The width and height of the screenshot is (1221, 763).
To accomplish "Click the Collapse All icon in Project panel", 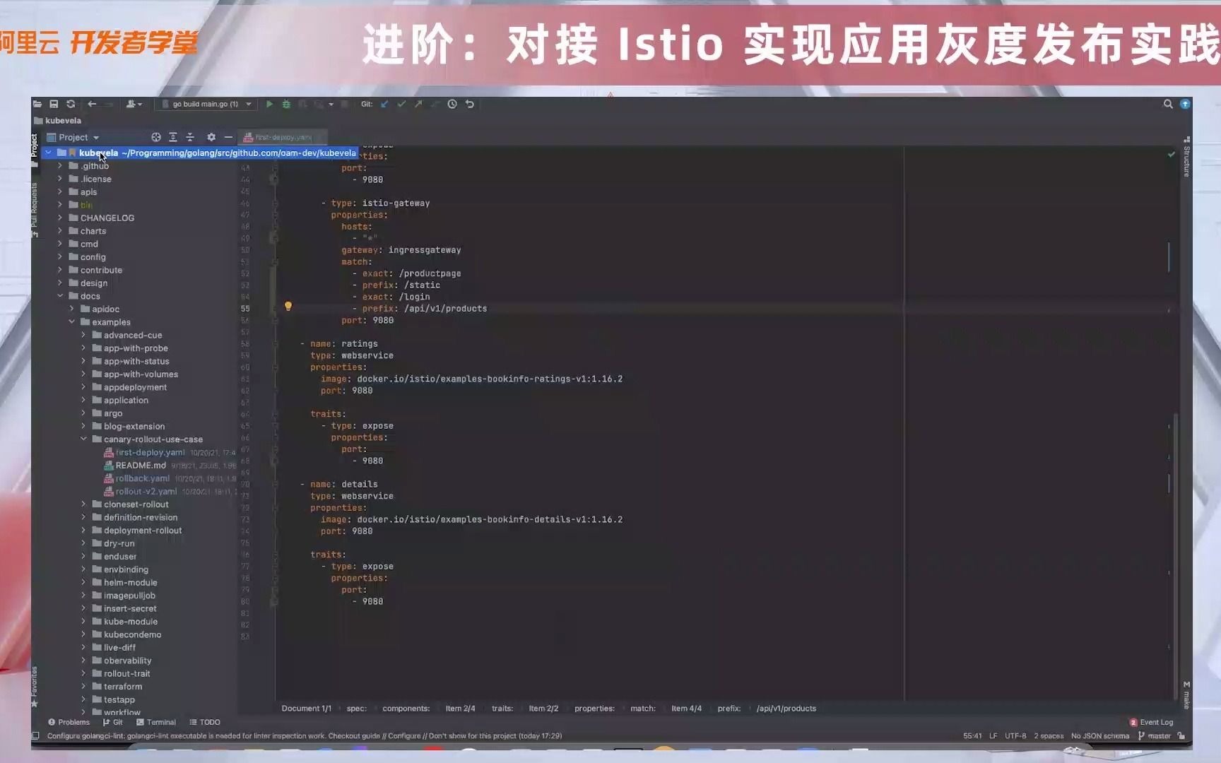I will 190,137.
